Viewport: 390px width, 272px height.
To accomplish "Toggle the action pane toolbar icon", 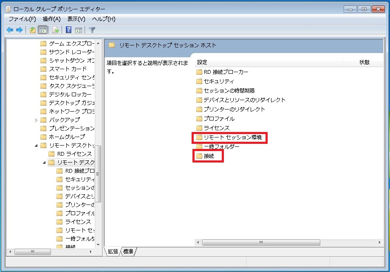I will pos(79,30).
